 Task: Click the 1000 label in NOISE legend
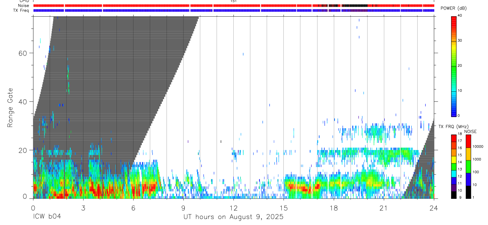tap(477, 159)
